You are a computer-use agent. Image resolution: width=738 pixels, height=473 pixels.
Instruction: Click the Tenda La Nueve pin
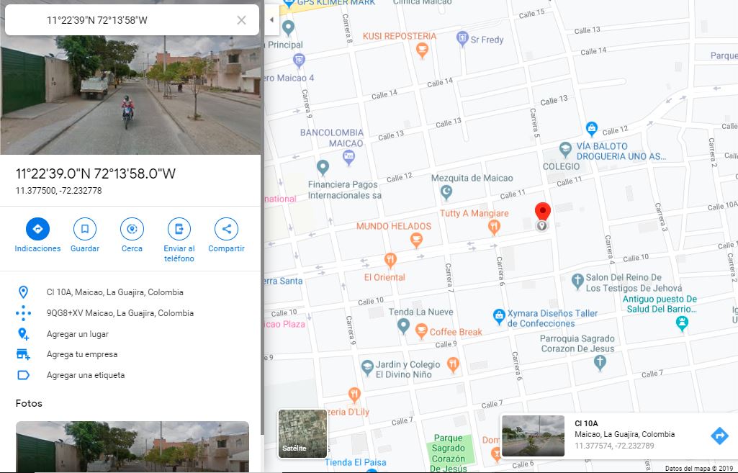(x=403, y=325)
